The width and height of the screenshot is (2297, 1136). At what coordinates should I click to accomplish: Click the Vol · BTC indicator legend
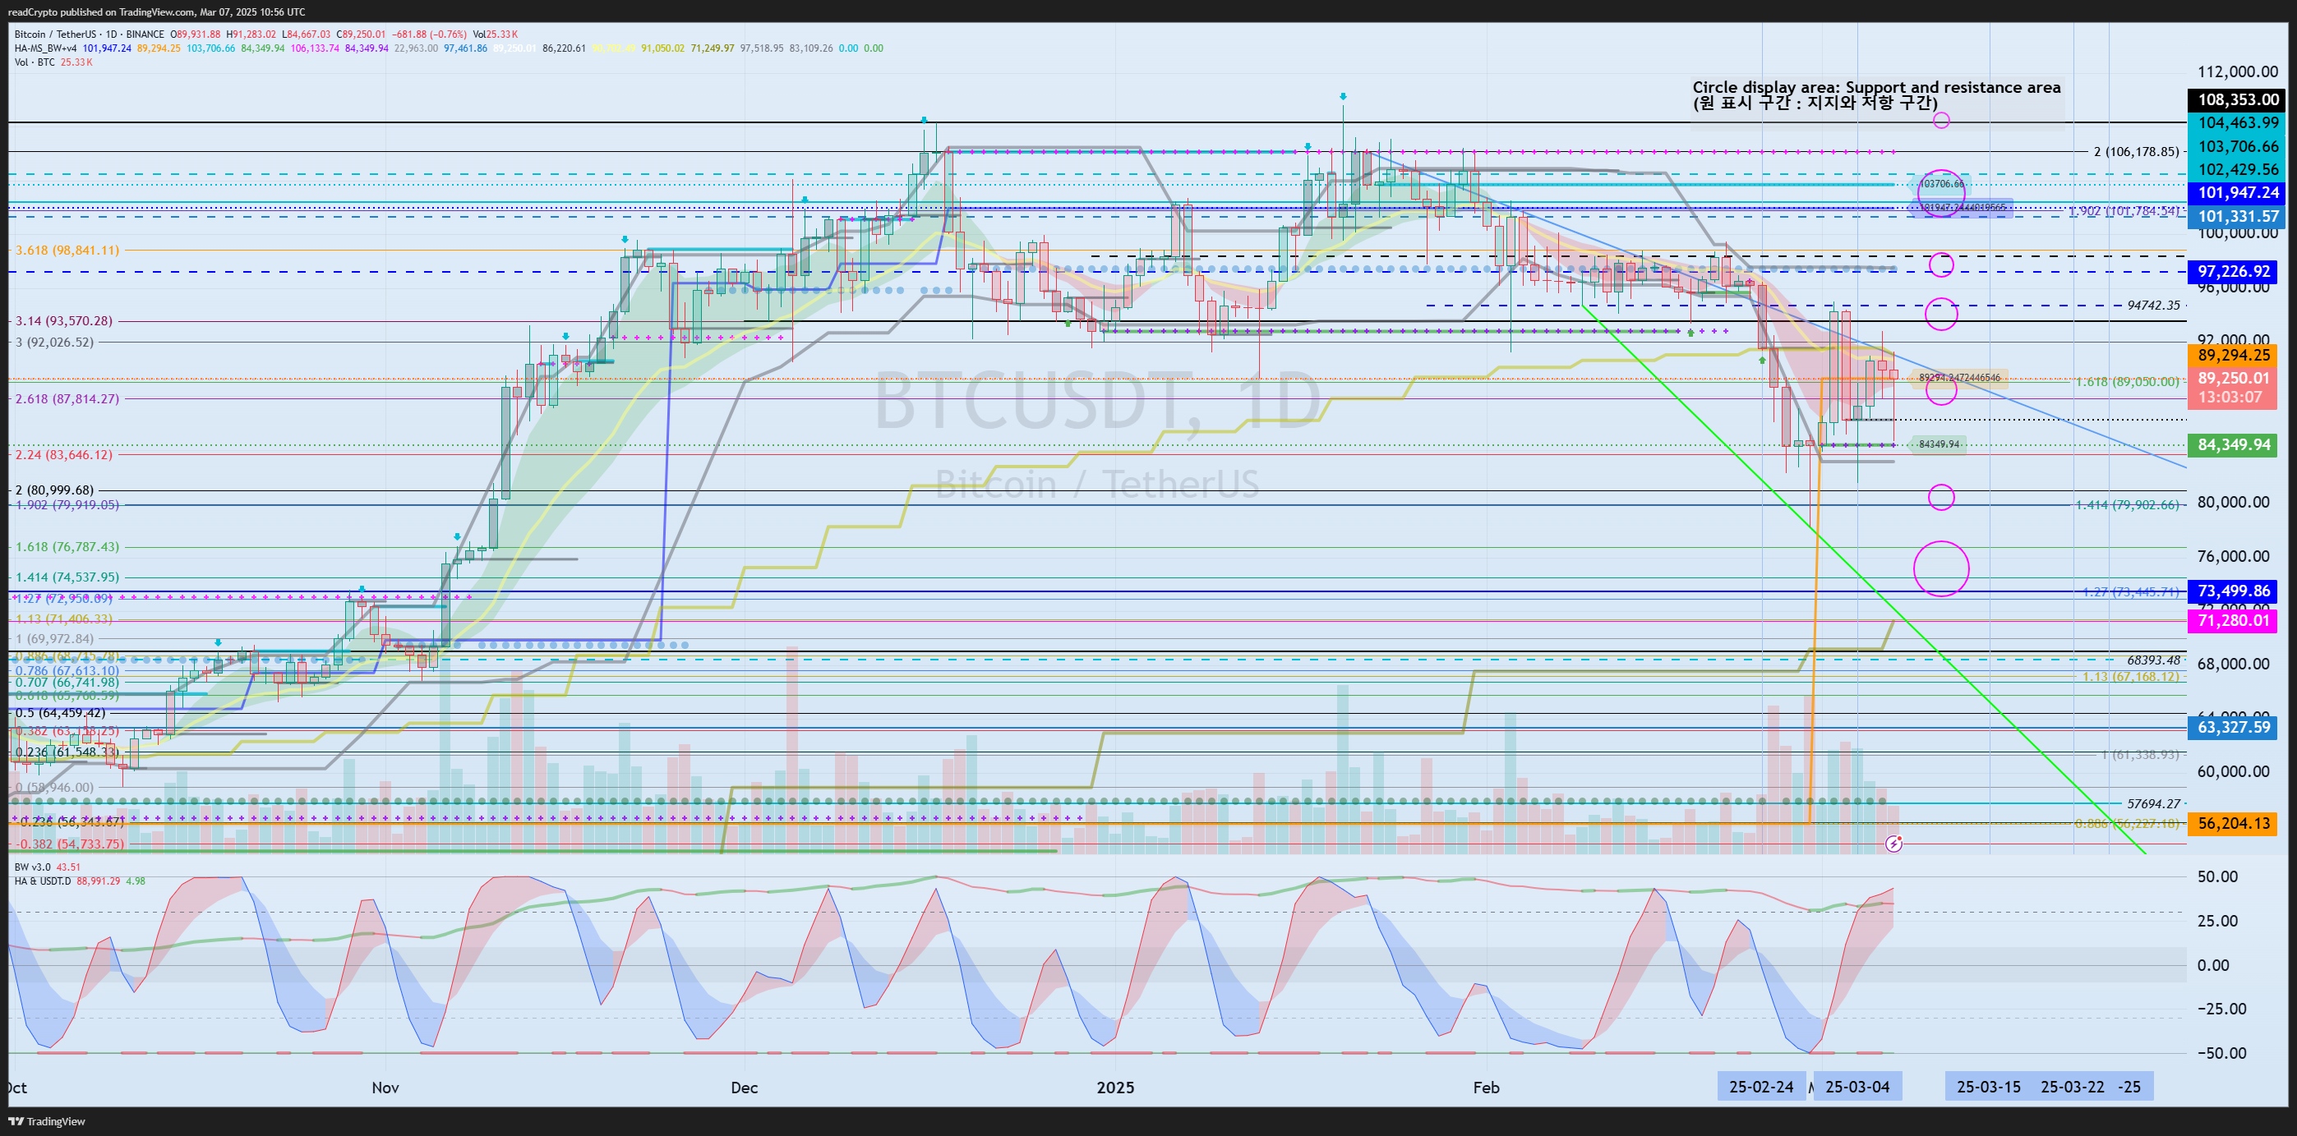35,62
